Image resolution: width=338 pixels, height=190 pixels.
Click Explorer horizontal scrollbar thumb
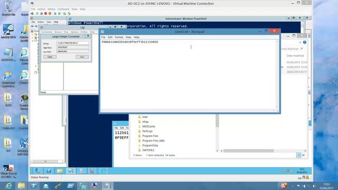click(249, 151)
